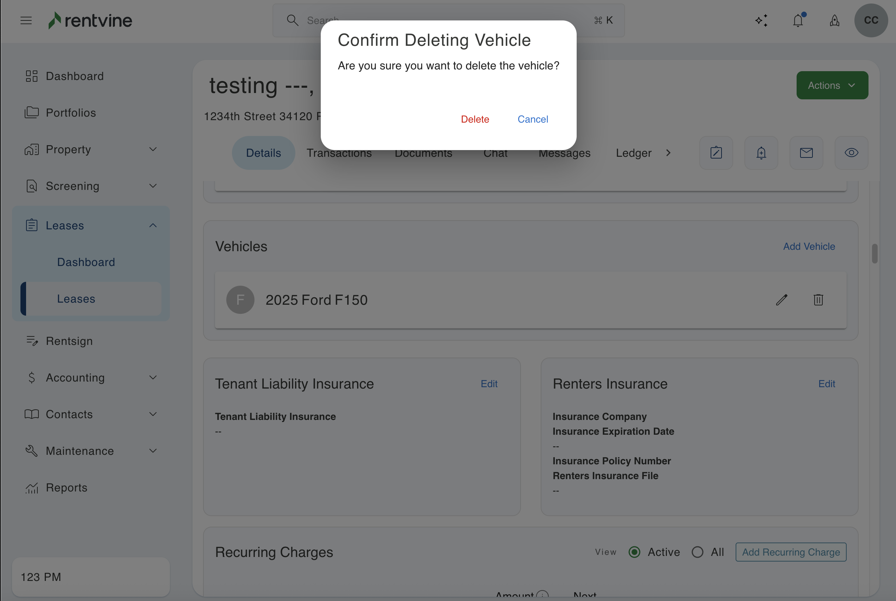Click the envelope message icon

point(806,153)
